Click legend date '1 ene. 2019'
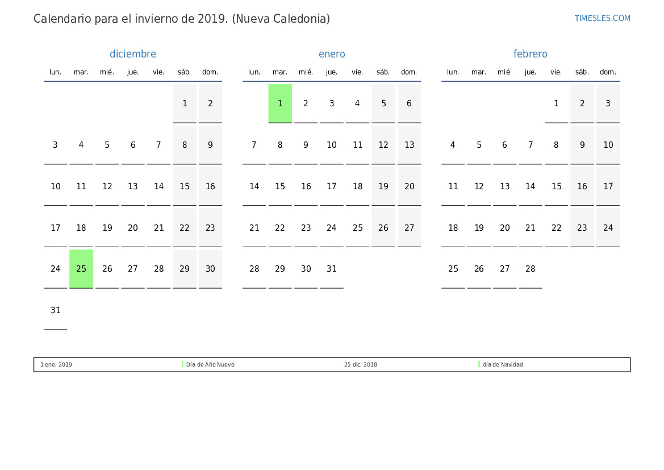 pos(56,364)
